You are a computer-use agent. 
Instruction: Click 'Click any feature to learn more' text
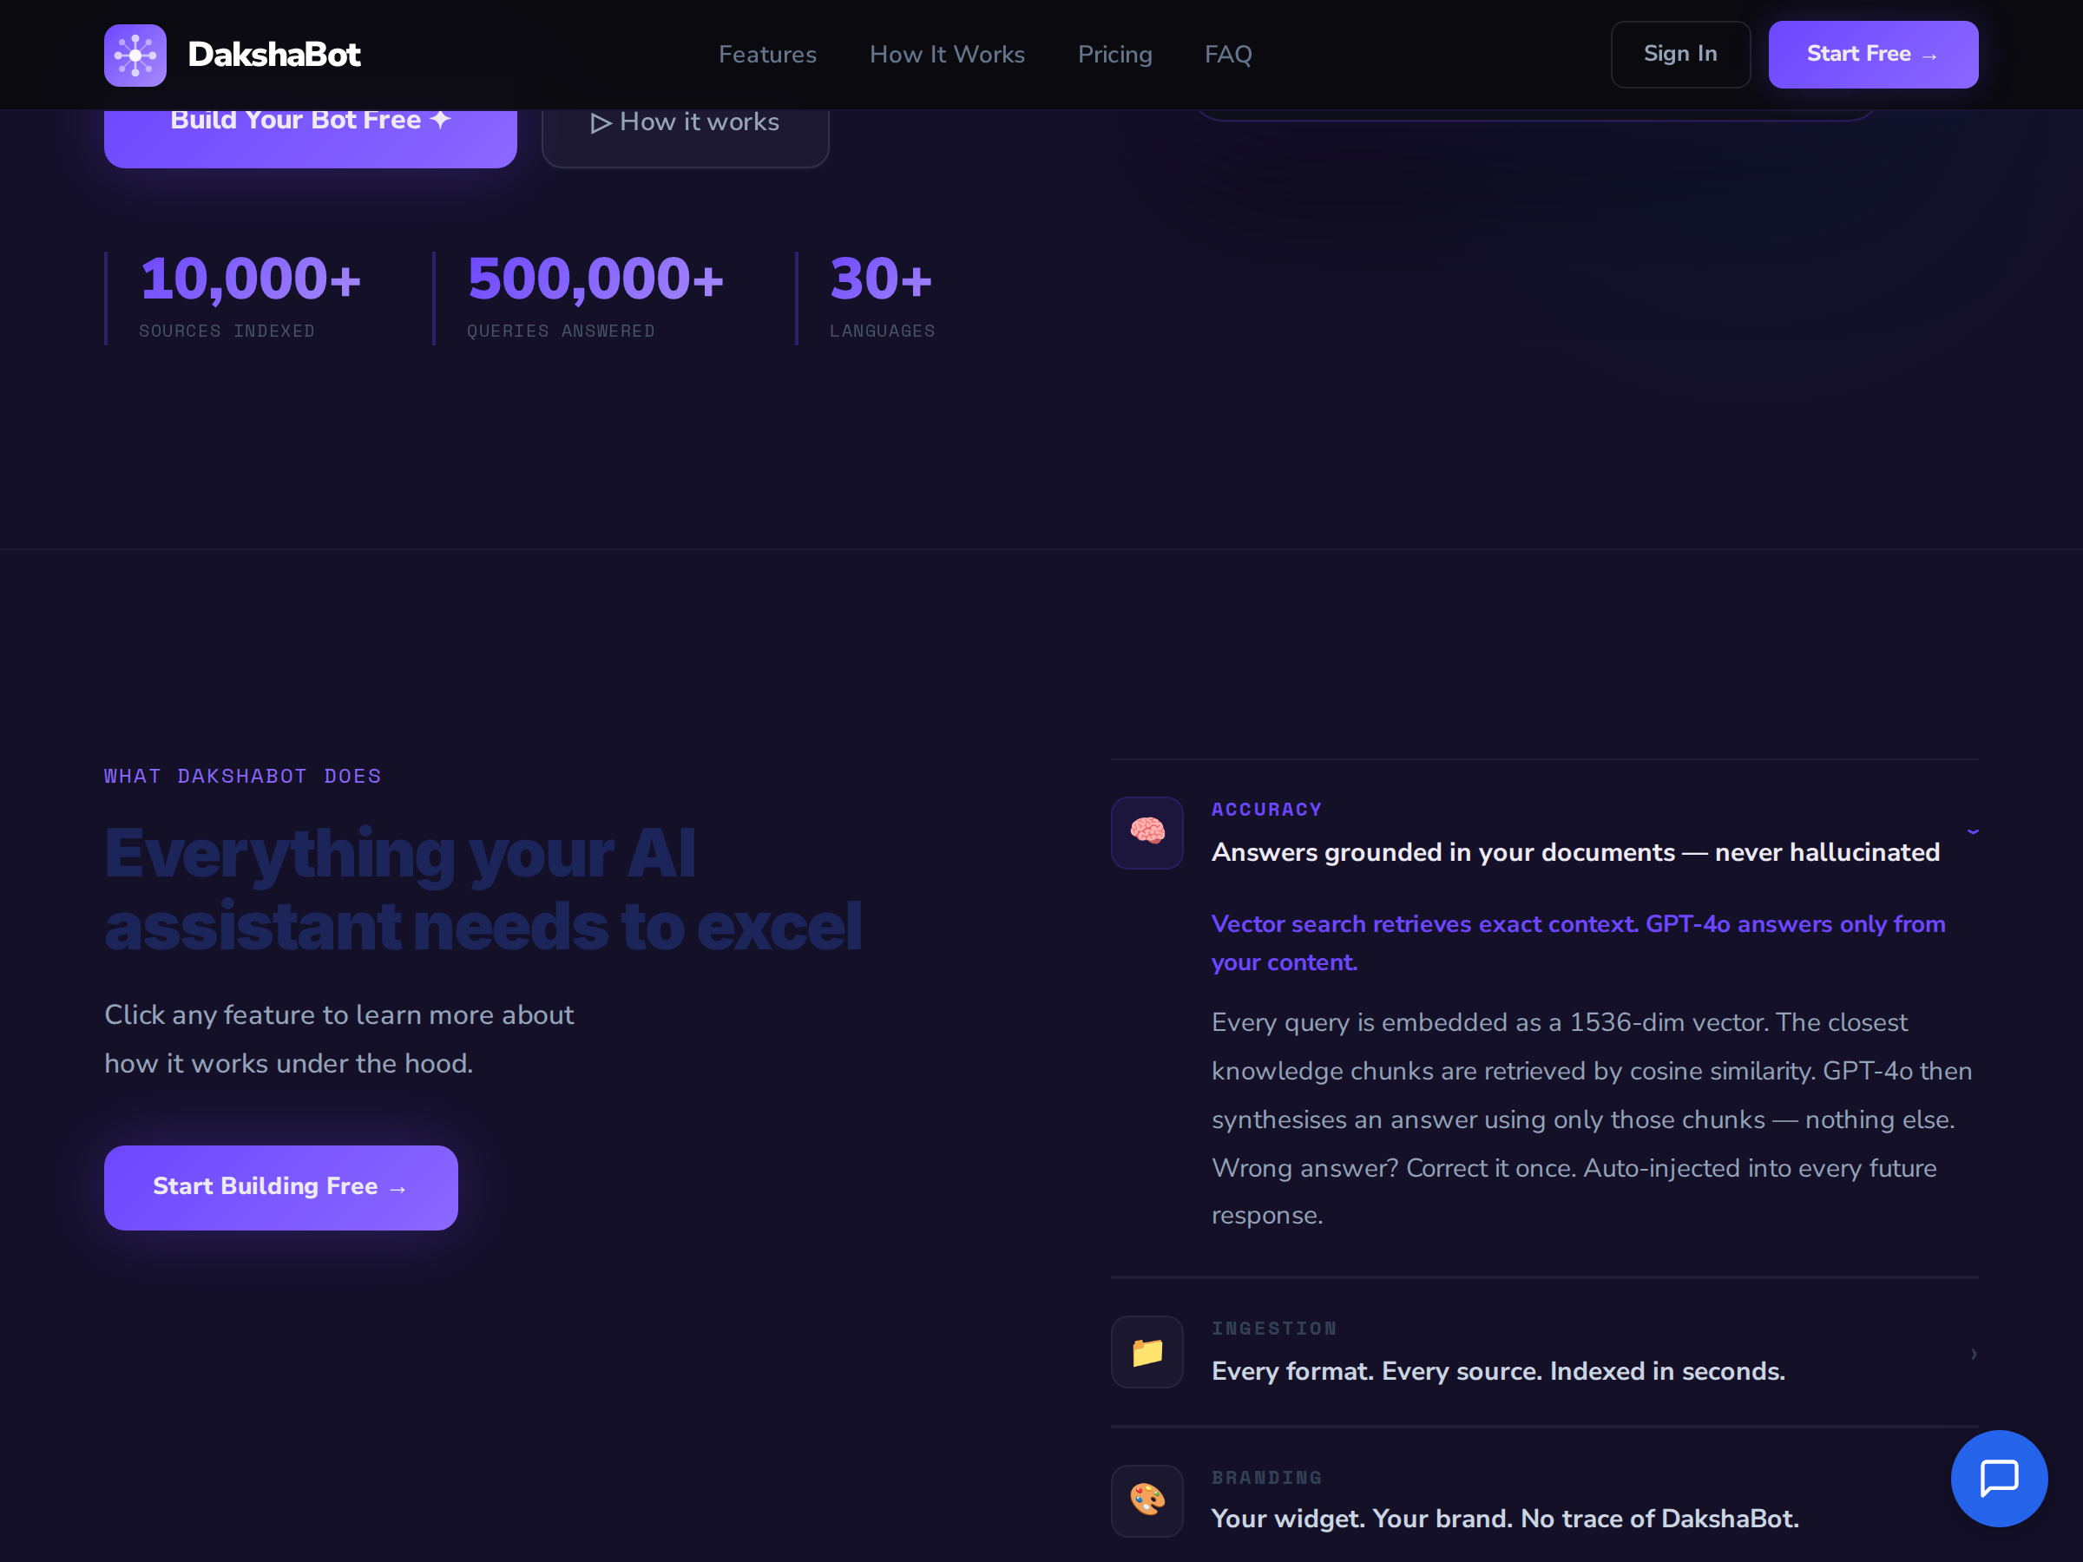coord(339,1039)
